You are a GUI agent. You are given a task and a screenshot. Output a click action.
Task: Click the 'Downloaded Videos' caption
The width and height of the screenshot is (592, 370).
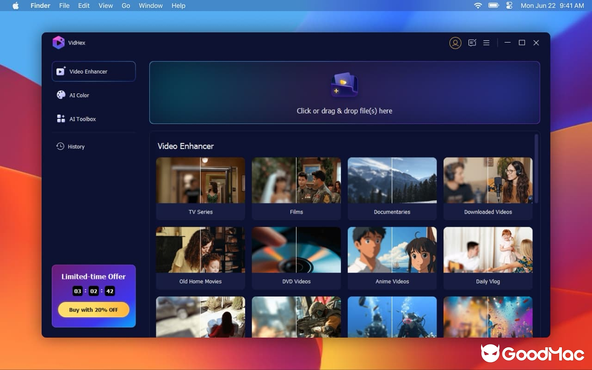pyautogui.click(x=488, y=212)
